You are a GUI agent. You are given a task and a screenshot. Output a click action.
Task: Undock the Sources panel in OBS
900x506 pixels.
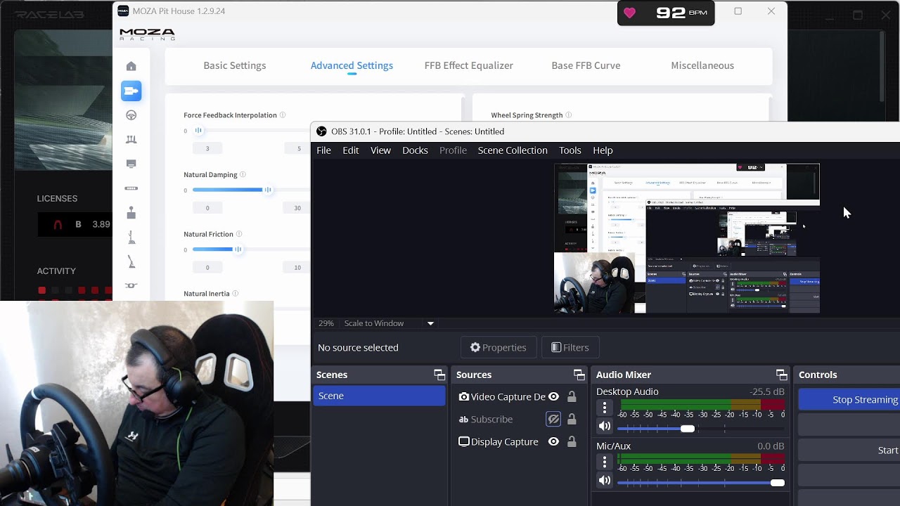pos(579,375)
